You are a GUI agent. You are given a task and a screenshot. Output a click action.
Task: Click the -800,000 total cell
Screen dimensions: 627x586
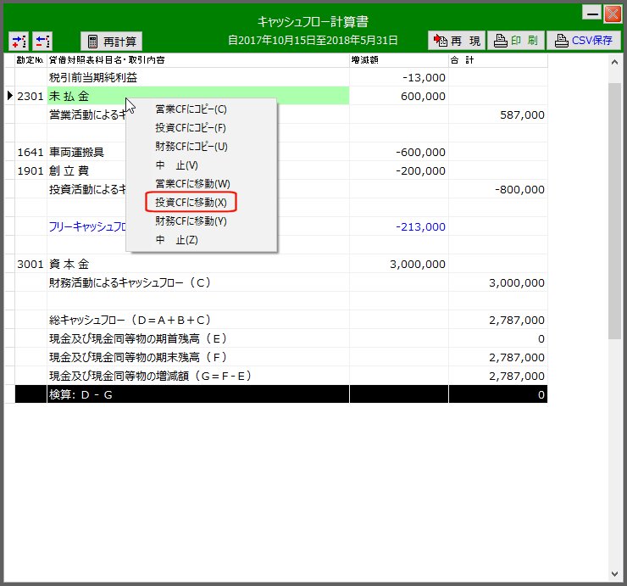498,189
